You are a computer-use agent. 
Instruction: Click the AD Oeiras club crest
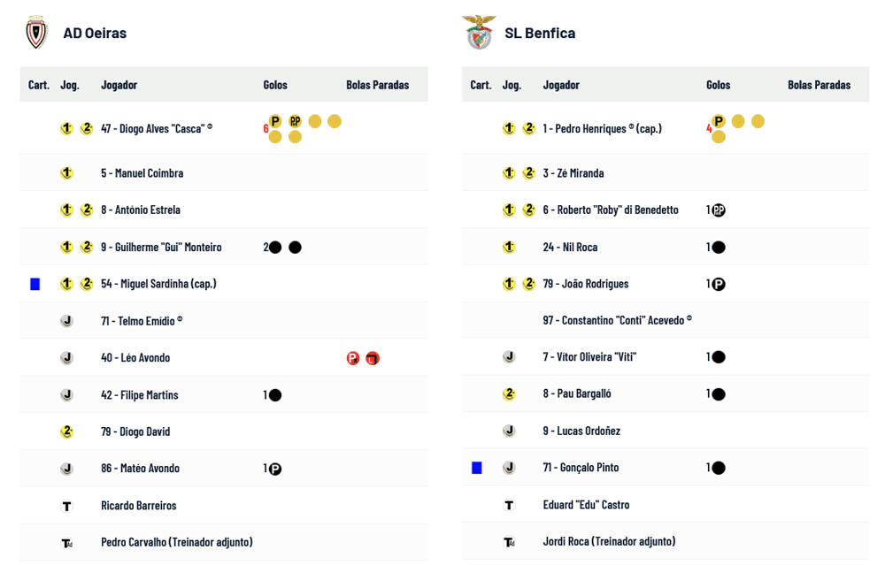(x=35, y=33)
